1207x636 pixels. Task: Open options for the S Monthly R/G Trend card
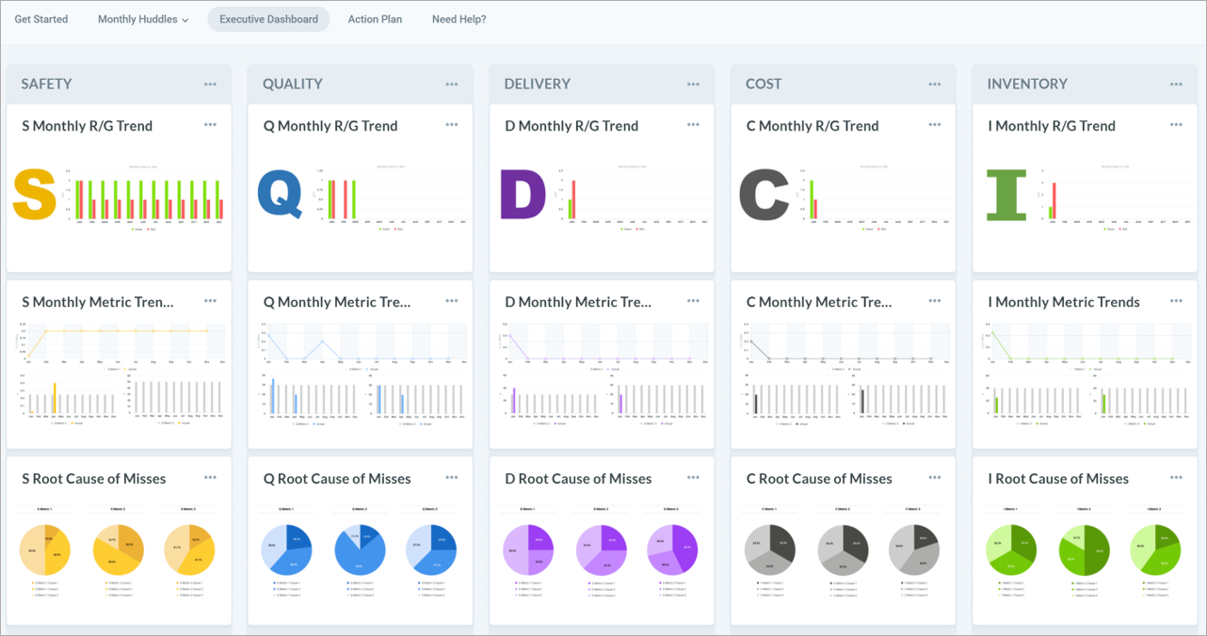click(x=210, y=123)
